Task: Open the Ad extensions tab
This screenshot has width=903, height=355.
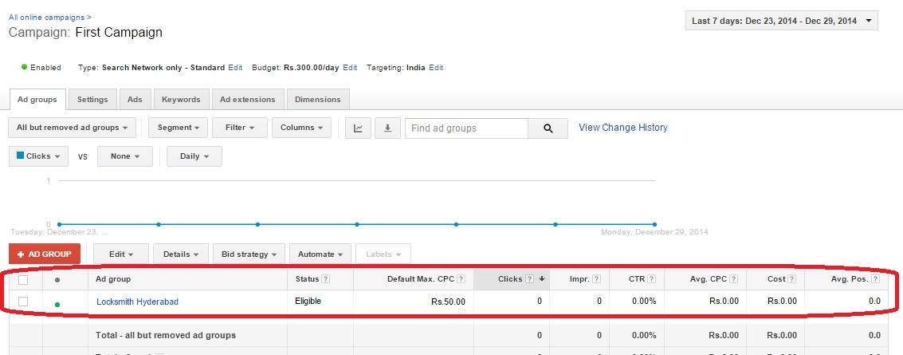Action: (x=247, y=100)
